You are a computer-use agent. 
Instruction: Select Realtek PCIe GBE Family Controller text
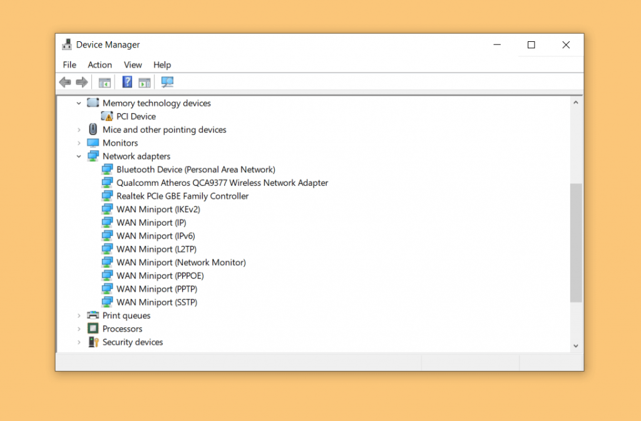[182, 196]
